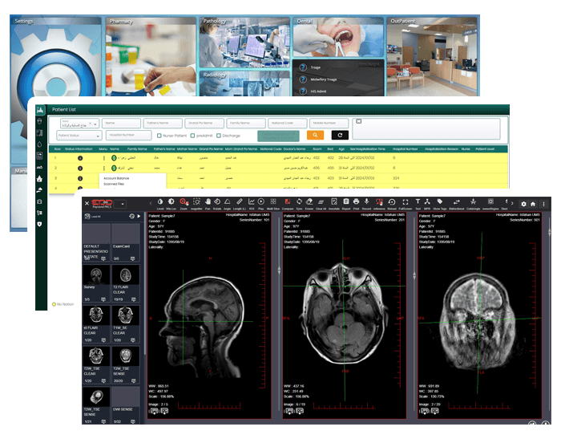561x435 pixels.
Task: Open row 1 three-dot menu in Patient List
Action: coord(104,158)
